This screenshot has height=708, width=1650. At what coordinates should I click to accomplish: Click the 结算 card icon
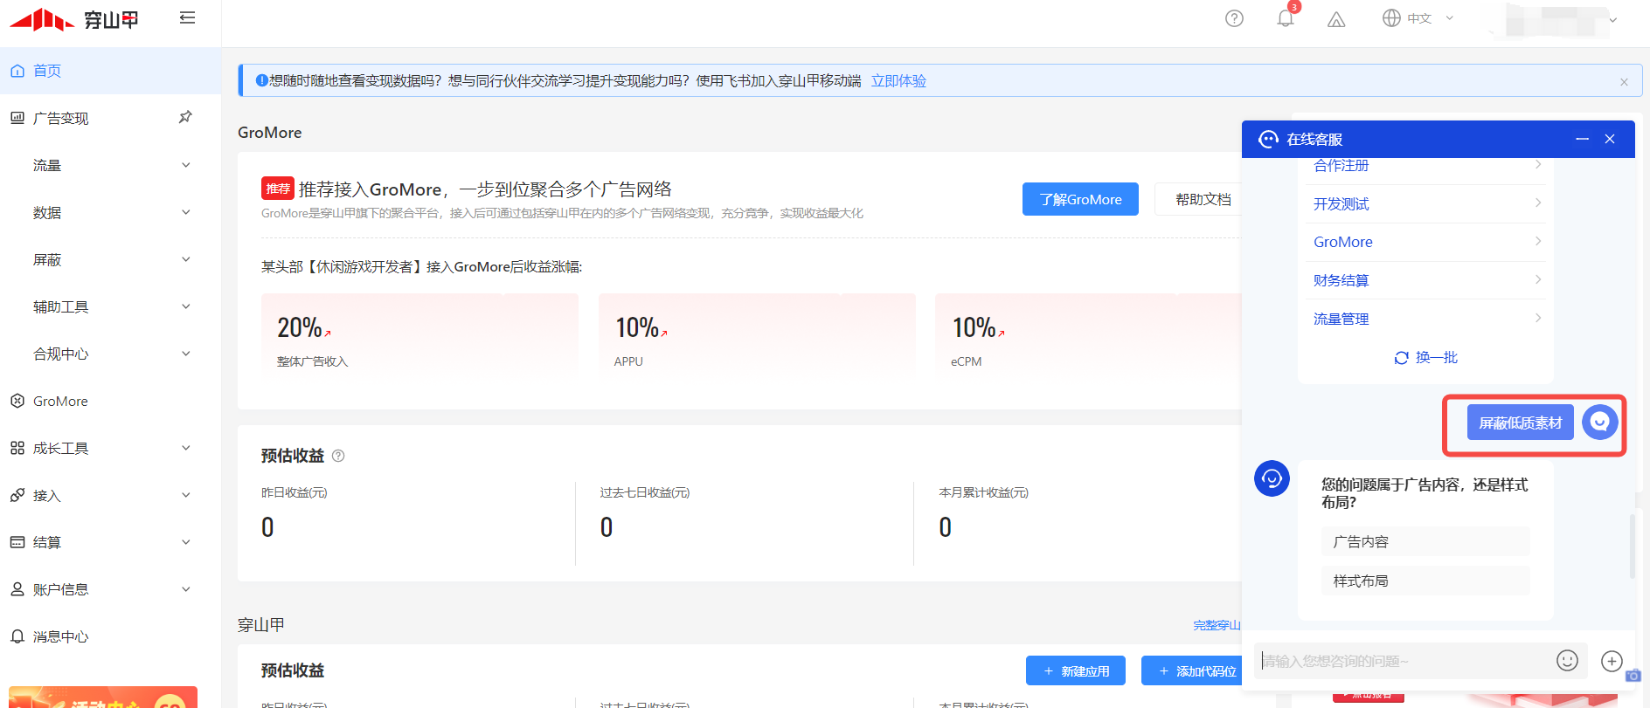[17, 542]
